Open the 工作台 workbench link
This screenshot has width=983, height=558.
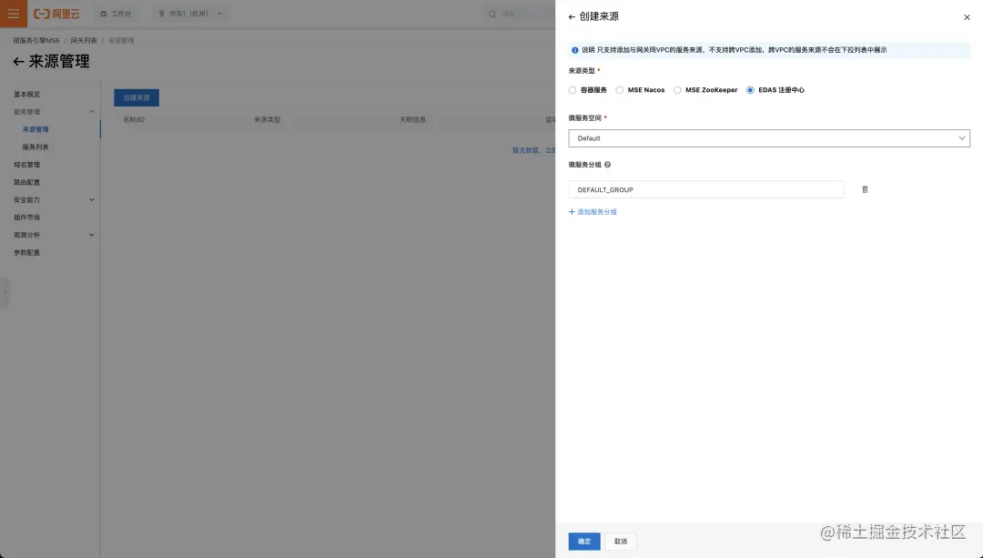coord(116,14)
